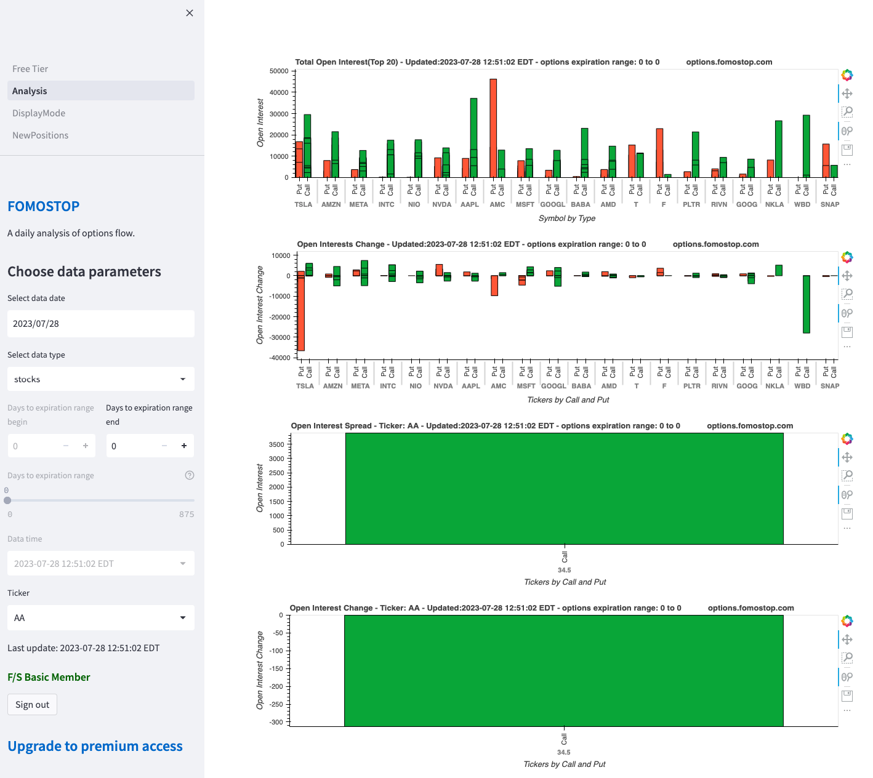873x778 pixels.
Task: Toggle the Pan tool on the Open Interests Change chart
Action: pyautogui.click(x=847, y=276)
